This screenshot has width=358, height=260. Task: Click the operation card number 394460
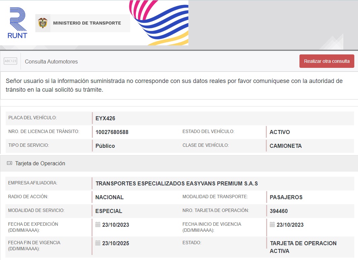click(279, 211)
